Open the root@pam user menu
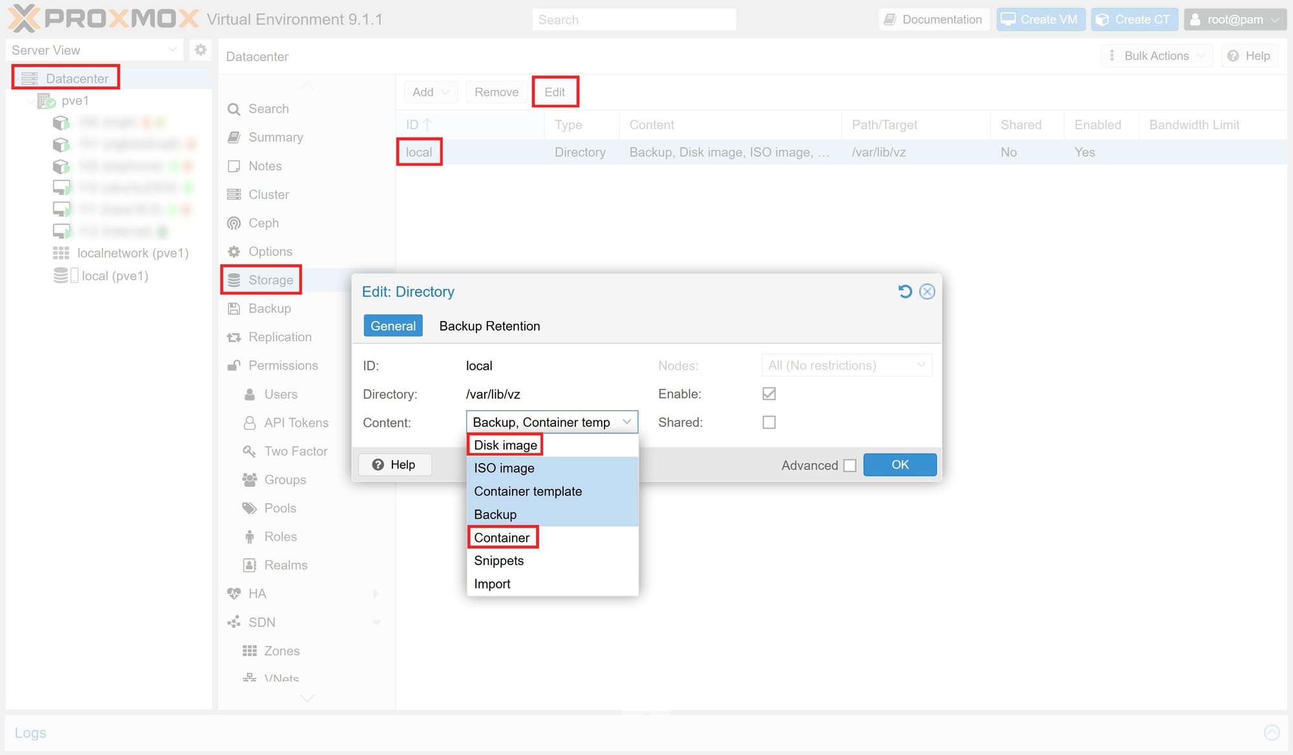The image size is (1293, 755). point(1234,19)
